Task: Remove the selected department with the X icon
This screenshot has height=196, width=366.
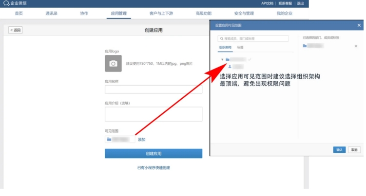Action: [355, 46]
